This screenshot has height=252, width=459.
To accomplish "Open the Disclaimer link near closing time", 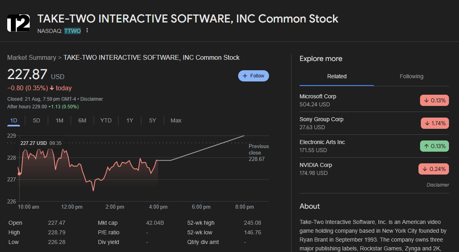I will tap(92, 99).
